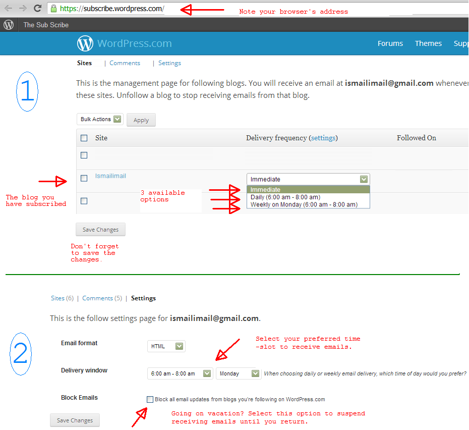Click the WordPress logo in the admin bar

pos(9,25)
